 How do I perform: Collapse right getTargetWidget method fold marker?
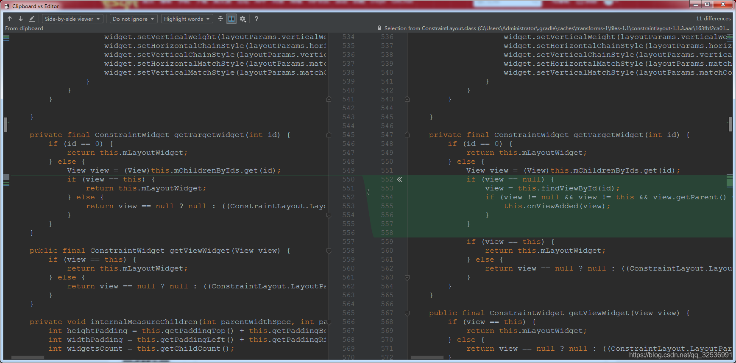[x=407, y=135]
